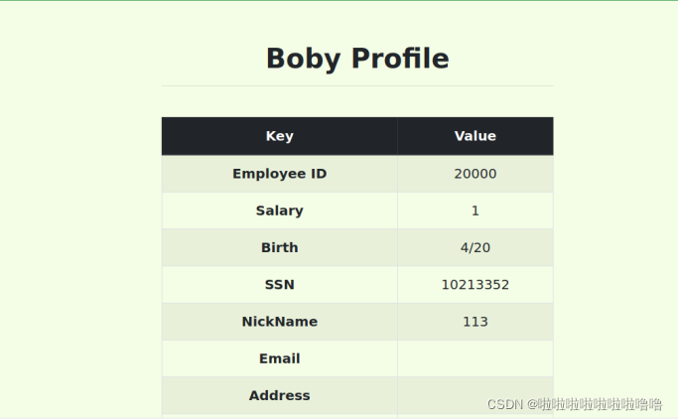Click the Value column header
The height and width of the screenshot is (420, 678).
pyautogui.click(x=475, y=136)
